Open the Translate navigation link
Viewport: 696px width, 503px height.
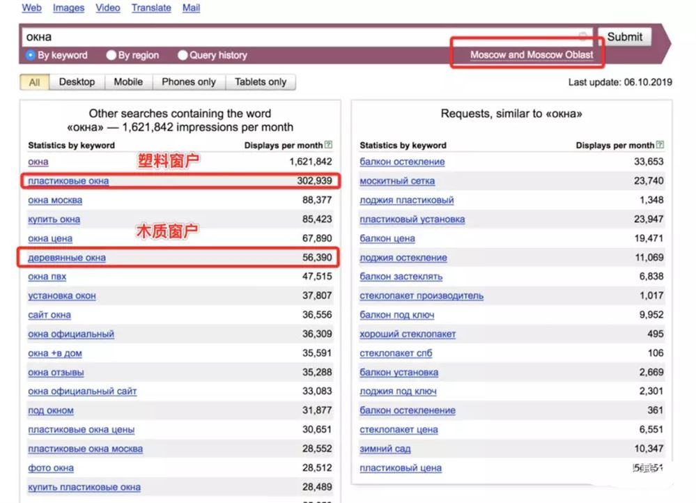click(151, 8)
